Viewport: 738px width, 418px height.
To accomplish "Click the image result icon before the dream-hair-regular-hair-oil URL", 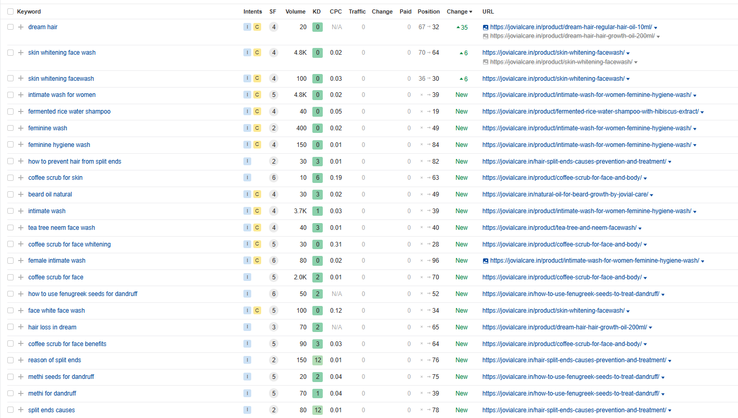I will click(485, 27).
